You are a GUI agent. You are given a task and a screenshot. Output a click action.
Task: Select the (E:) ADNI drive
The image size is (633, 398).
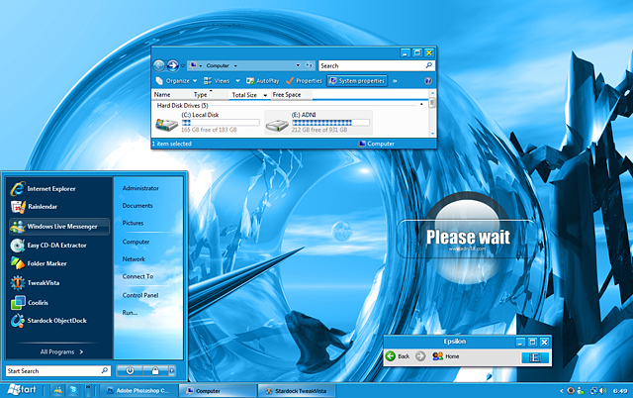tap(316, 120)
